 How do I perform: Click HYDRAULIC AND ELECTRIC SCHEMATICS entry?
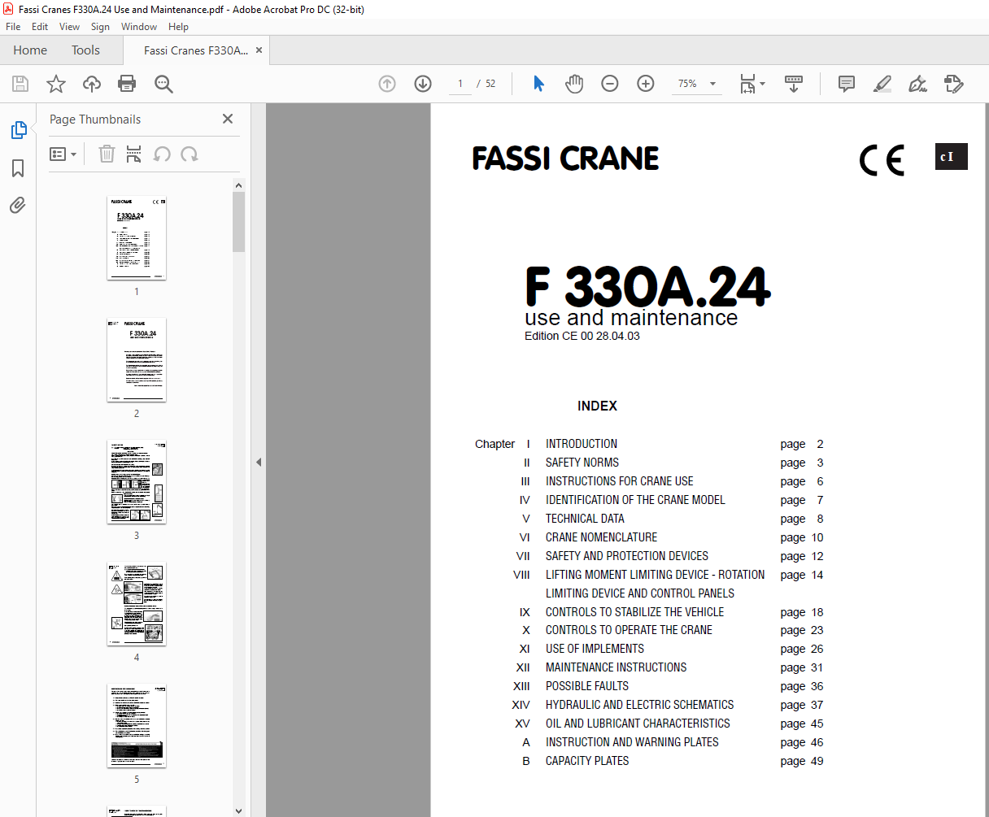coord(639,705)
